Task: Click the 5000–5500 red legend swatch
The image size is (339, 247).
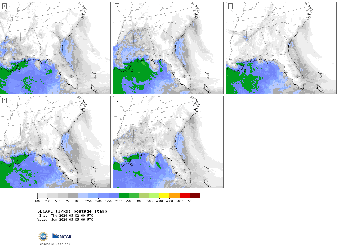Action: (x=185, y=195)
